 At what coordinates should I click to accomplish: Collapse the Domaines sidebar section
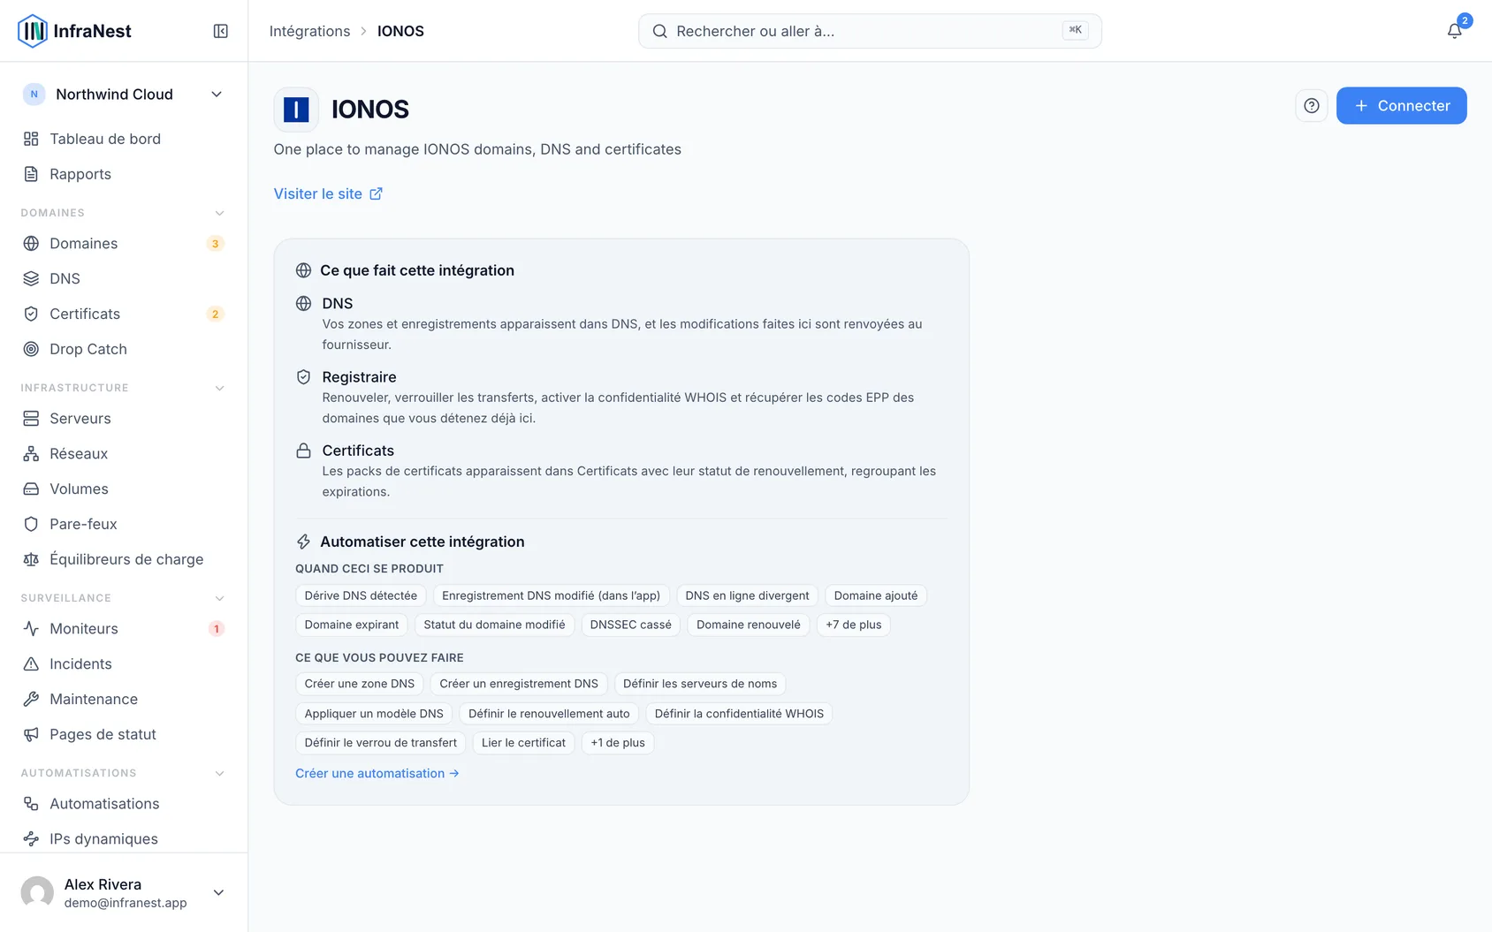coord(219,213)
